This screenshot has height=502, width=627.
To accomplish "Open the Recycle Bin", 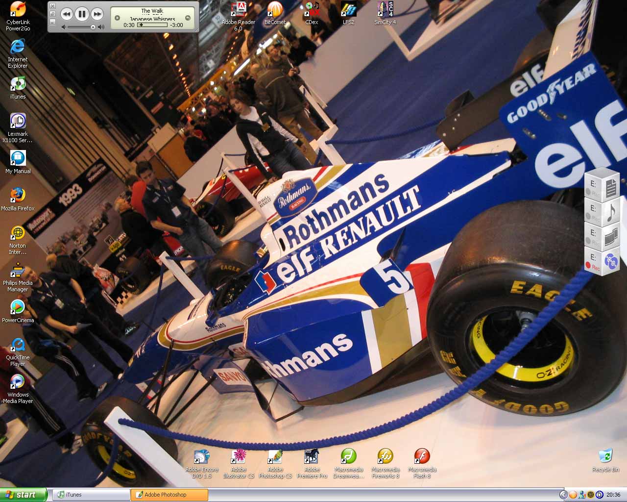I will [605, 460].
